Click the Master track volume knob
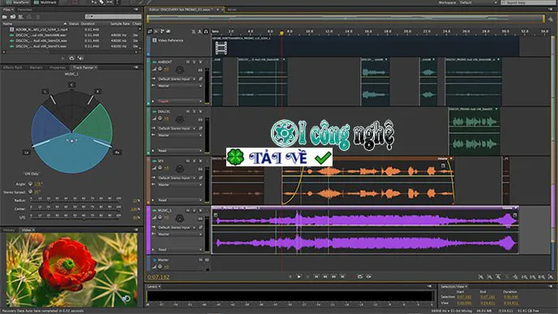 pyautogui.click(x=160, y=266)
